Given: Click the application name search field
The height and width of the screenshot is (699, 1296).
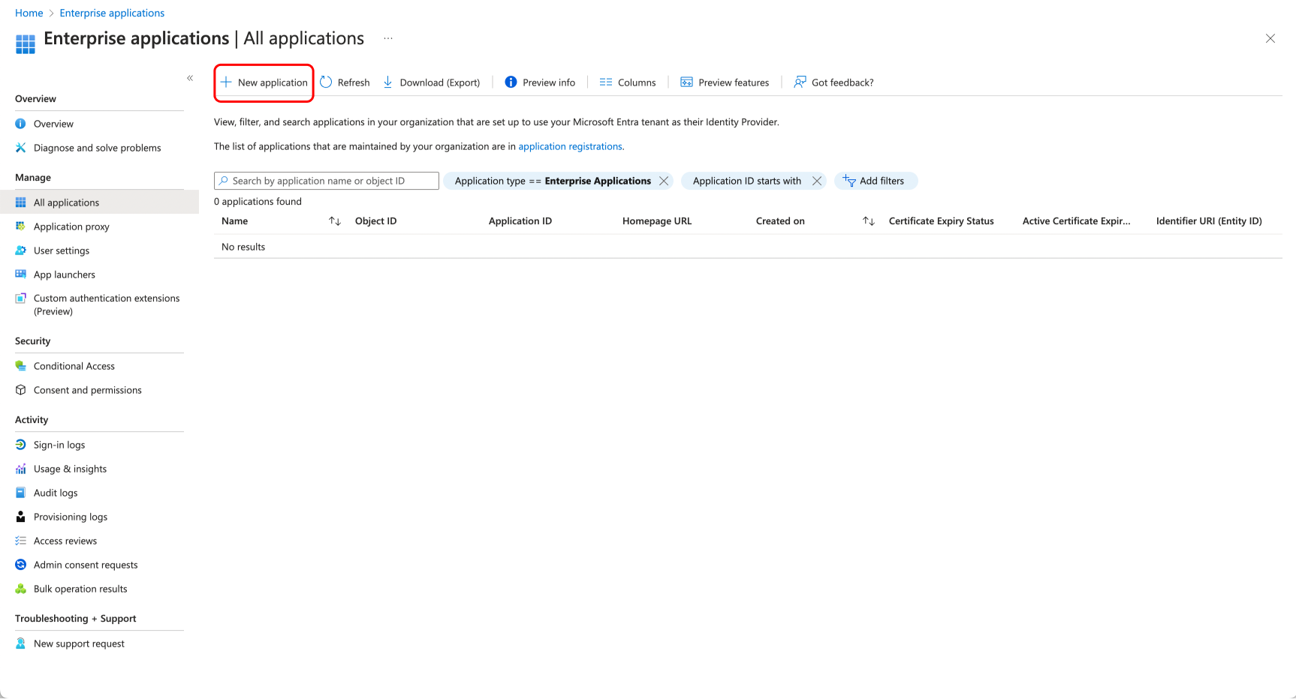Looking at the screenshot, I should pos(325,181).
